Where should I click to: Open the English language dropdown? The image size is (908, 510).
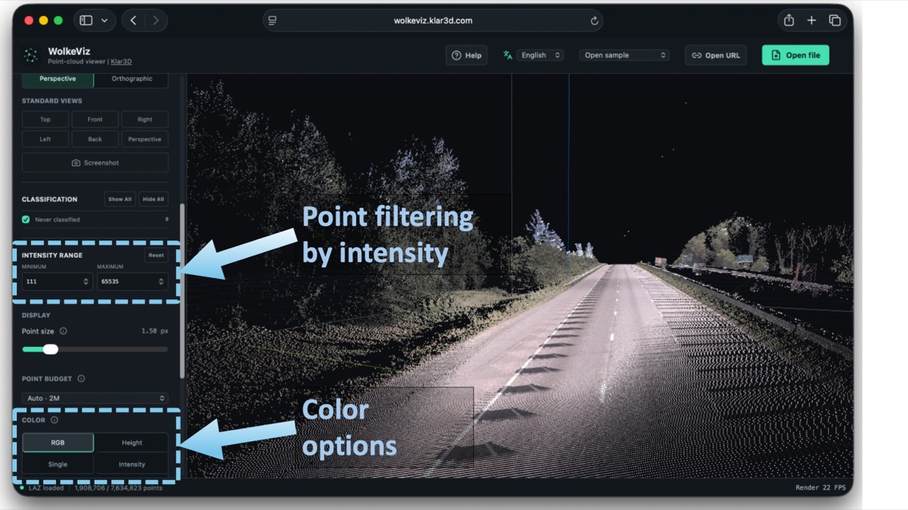(x=540, y=55)
